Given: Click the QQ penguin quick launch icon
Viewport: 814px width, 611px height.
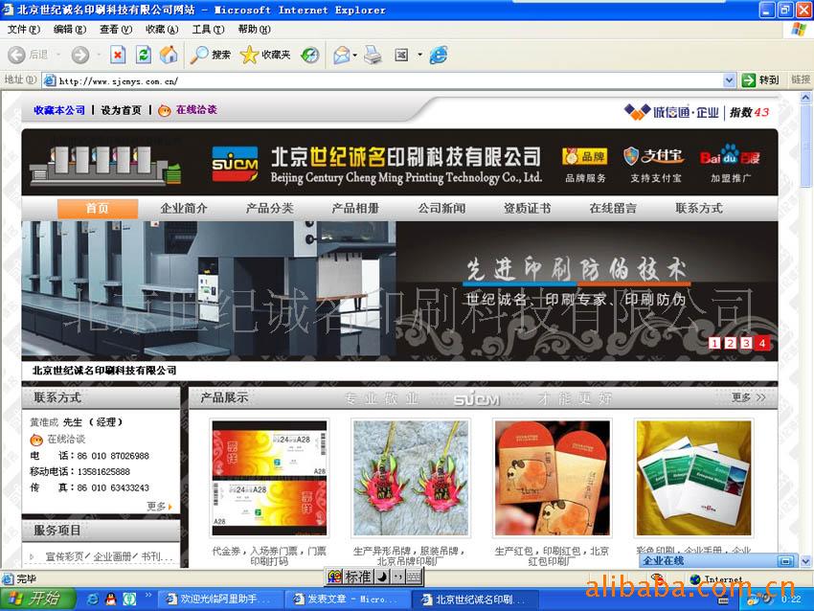Looking at the screenshot, I should point(110,600).
